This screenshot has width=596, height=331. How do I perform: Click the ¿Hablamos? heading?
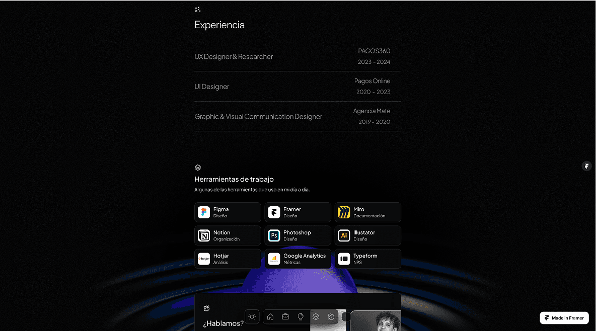(x=223, y=323)
